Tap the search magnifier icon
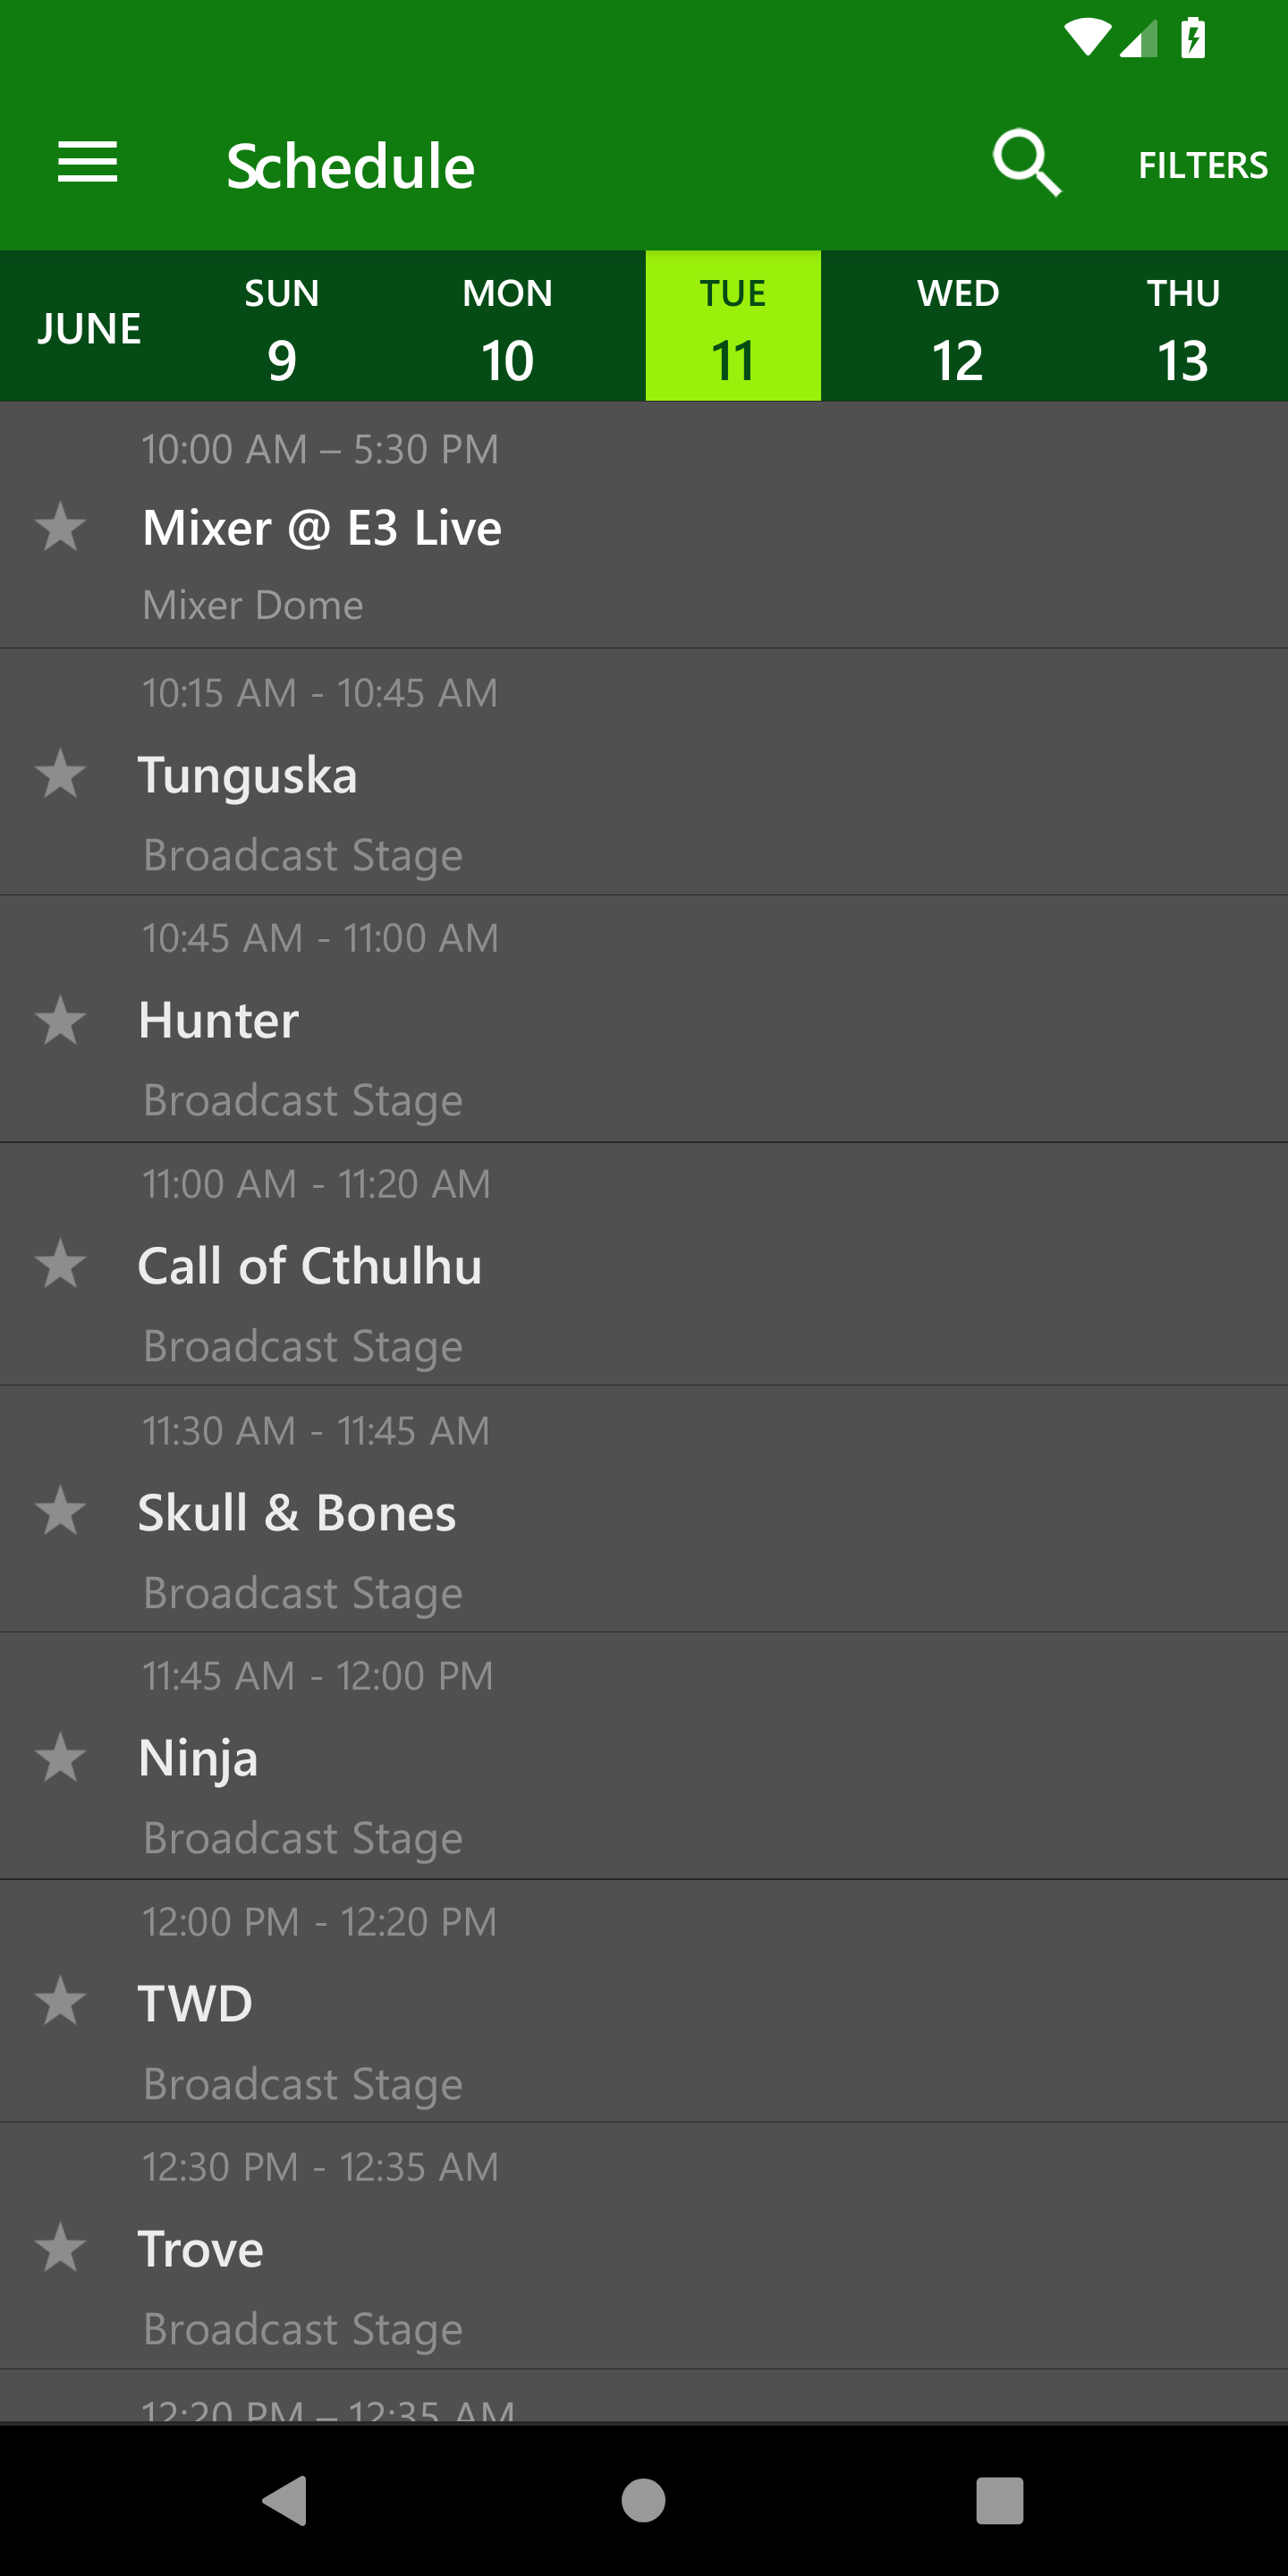The height and width of the screenshot is (2576, 1288). coord(1026,163)
